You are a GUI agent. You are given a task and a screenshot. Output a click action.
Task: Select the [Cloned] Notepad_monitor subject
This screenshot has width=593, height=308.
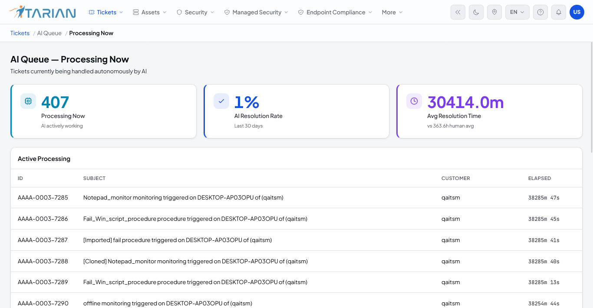195,261
